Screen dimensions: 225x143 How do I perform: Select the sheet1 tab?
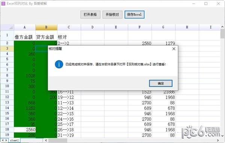pos(15,140)
